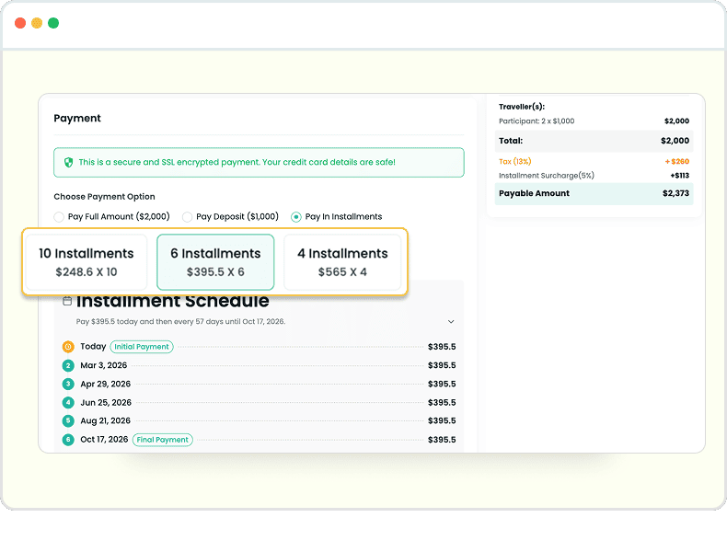
Task: Collapse the Installment Schedule chevron
Action: [x=451, y=322]
